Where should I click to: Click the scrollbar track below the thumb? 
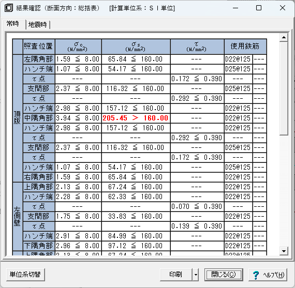[x=284, y=191]
